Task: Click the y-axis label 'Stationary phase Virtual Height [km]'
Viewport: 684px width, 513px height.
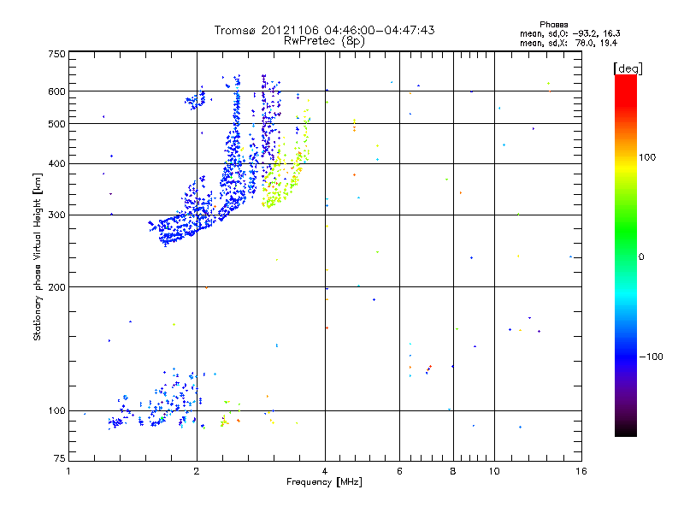Action: [x=37, y=257]
